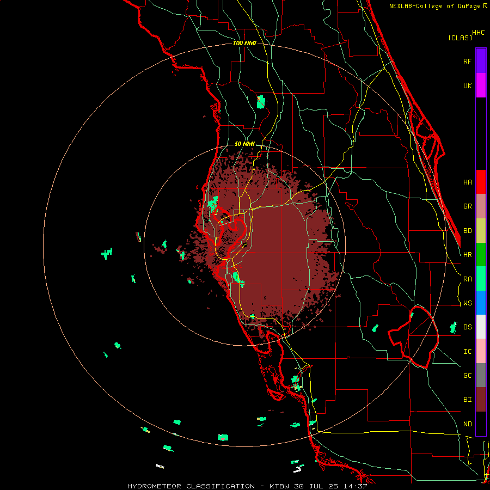Viewport: 490px width, 490px height.
Task: Click the magenta UK legend color swatch
Action: (x=481, y=85)
